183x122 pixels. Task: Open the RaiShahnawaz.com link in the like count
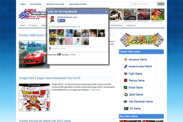coord(72,27)
